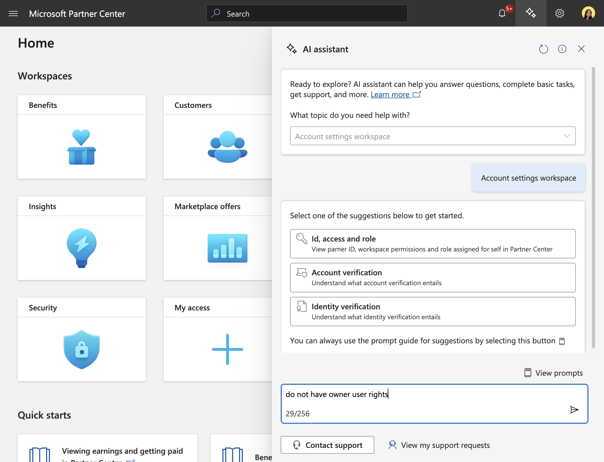Follow the Learn more link
The width and height of the screenshot is (604, 462).
click(396, 95)
